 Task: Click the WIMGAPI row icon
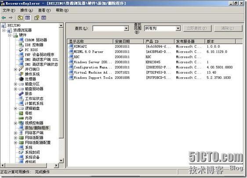point(71,46)
